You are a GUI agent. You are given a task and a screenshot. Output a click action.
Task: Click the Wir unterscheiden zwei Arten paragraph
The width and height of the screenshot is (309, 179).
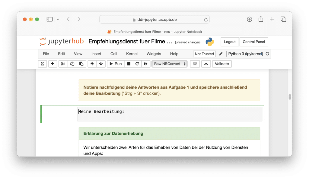click(x=166, y=150)
